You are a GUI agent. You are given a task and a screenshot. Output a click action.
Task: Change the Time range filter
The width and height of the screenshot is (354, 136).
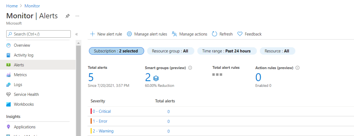pyautogui.click(x=227, y=51)
